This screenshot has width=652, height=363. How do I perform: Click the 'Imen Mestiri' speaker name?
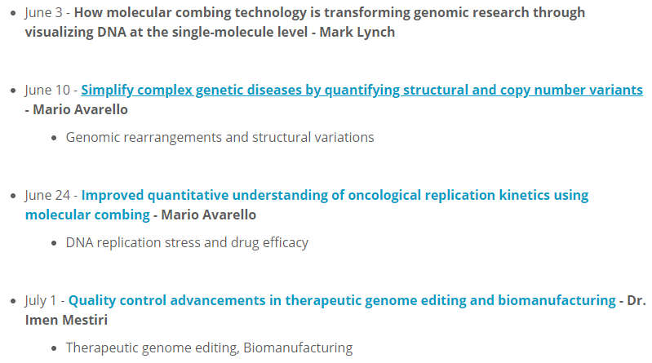click(x=66, y=320)
